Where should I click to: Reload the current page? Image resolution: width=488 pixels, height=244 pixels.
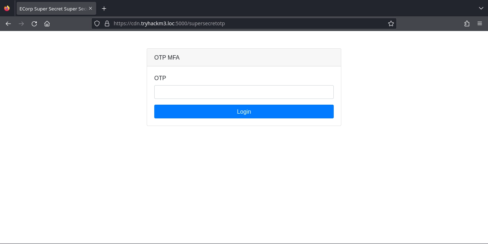coord(34,24)
